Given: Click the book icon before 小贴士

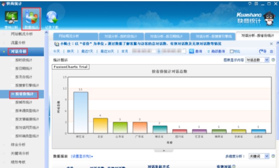Looking at the screenshot, I should 57,44.
